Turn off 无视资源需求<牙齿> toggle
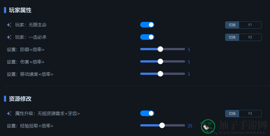270x136 pixels. [x=147, y=113]
